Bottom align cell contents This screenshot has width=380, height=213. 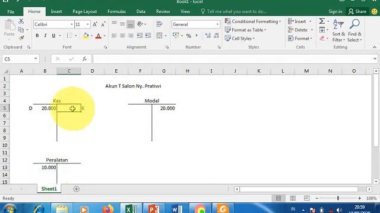(x=131, y=24)
